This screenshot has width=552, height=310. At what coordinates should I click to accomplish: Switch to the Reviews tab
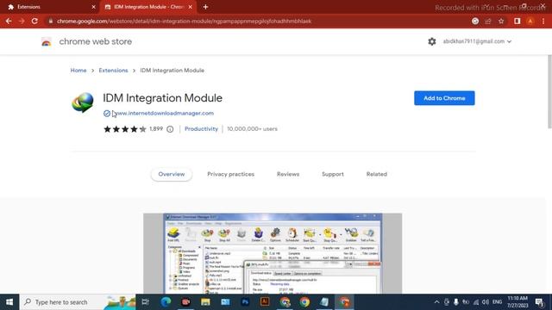288,174
